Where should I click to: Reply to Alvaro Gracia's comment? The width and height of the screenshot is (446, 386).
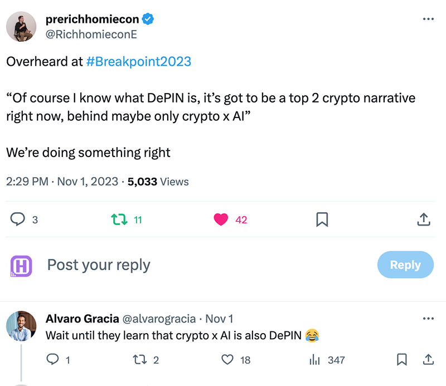52,360
